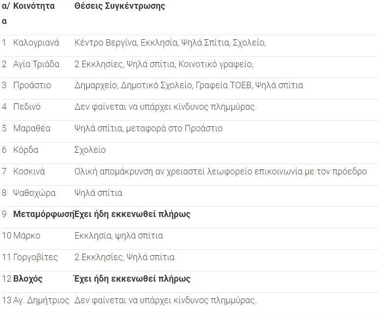Click the Θέσεις Συγκέντρωσης column header
The height and width of the screenshot is (313, 386).
pyautogui.click(x=120, y=6)
